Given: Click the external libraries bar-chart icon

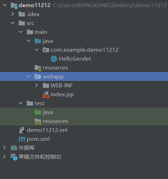Looking at the screenshot, I should click(14, 148).
